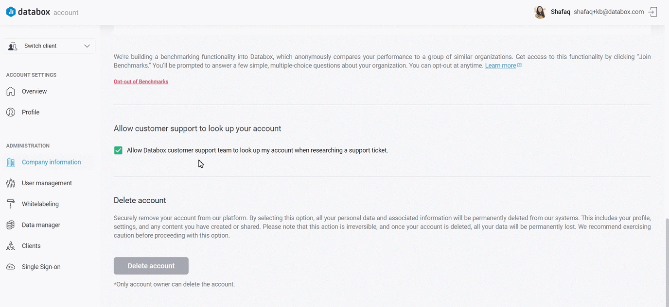Viewport: 669px width, 307px height.
Task: Click Shafaq's profile avatar photo
Action: click(540, 11)
